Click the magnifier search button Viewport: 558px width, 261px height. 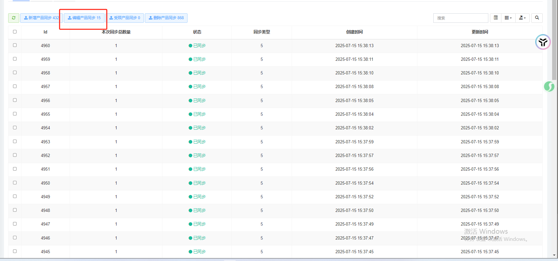click(537, 18)
